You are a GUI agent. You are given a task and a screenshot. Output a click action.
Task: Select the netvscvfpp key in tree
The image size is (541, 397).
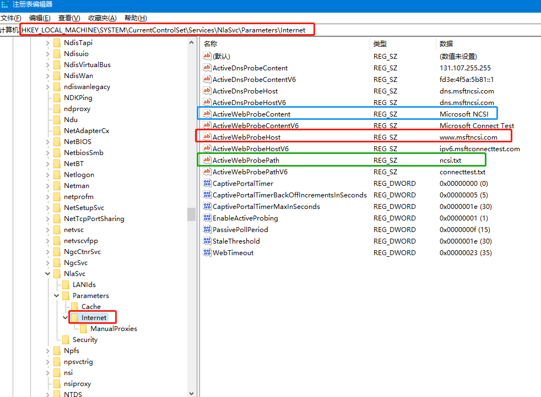coord(81,241)
